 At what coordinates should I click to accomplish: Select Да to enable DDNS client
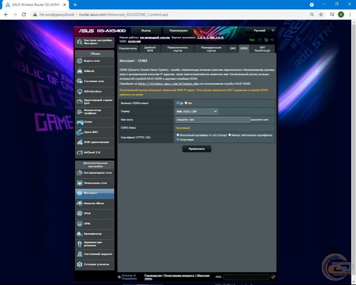(178, 103)
